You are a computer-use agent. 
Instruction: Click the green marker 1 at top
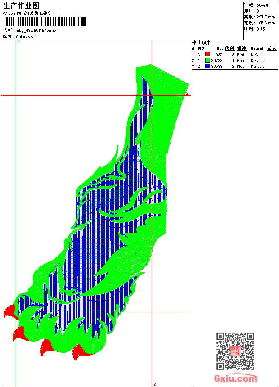coord(19,42)
